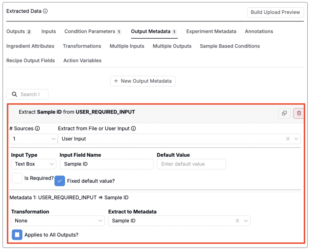Delete the Sample ID metadata entry

coord(299,113)
